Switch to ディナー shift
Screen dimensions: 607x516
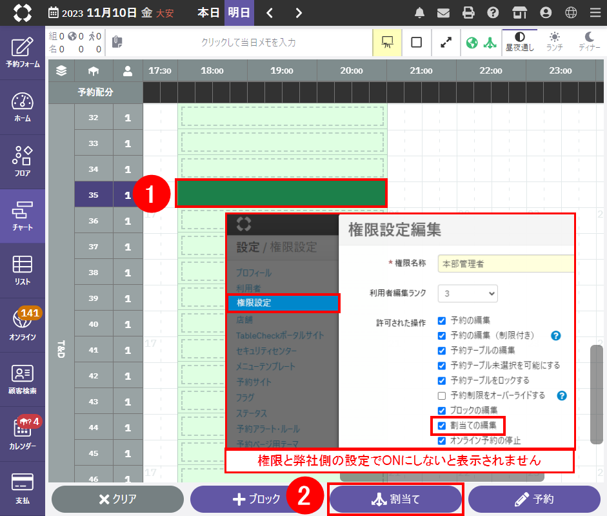coord(589,42)
